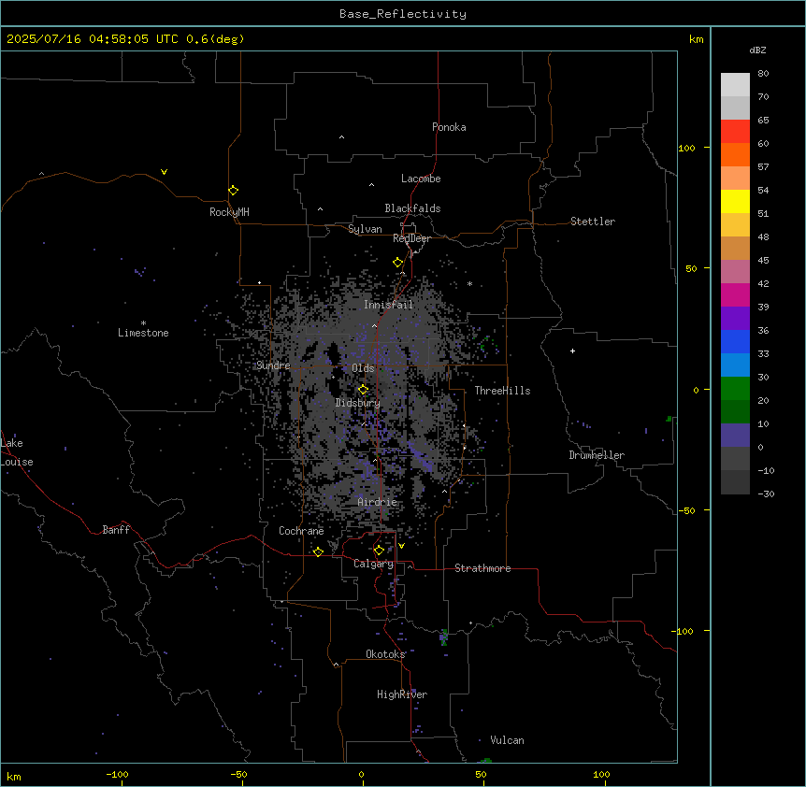Click the white plus marker east of ThreeHills

pos(572,351)
